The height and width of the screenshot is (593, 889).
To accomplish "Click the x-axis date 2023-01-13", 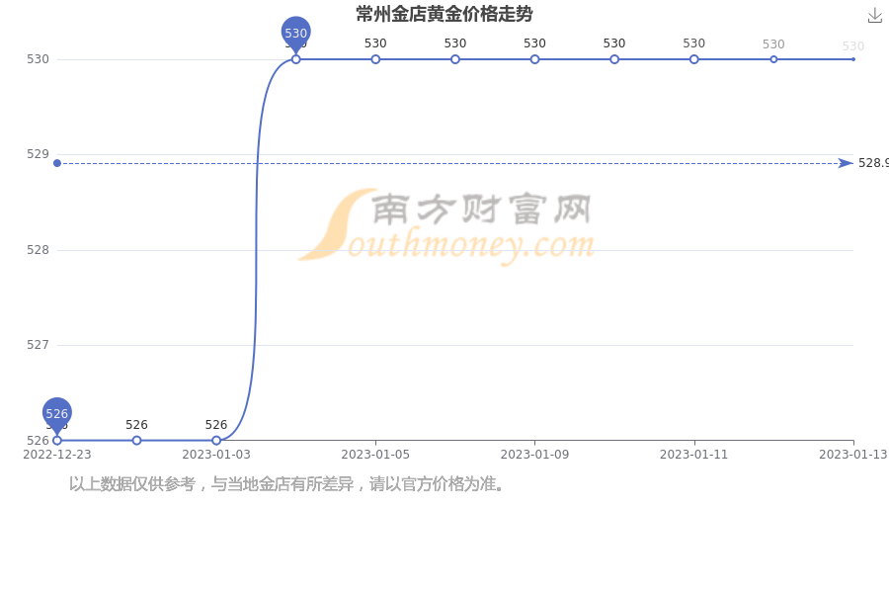I will point(853,455).
